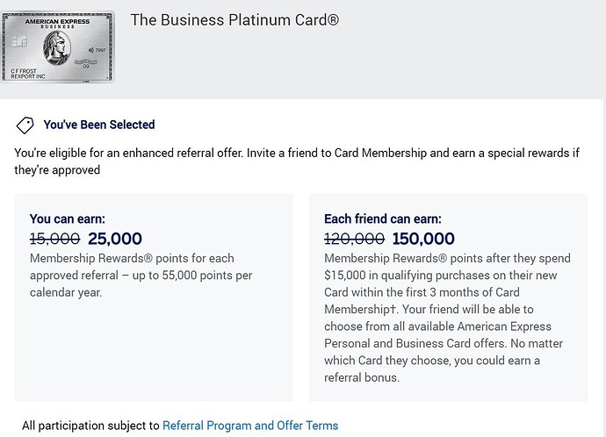Click the All participation subject to text
Viewport: 606px width, 437px height.
pos(90,426)
